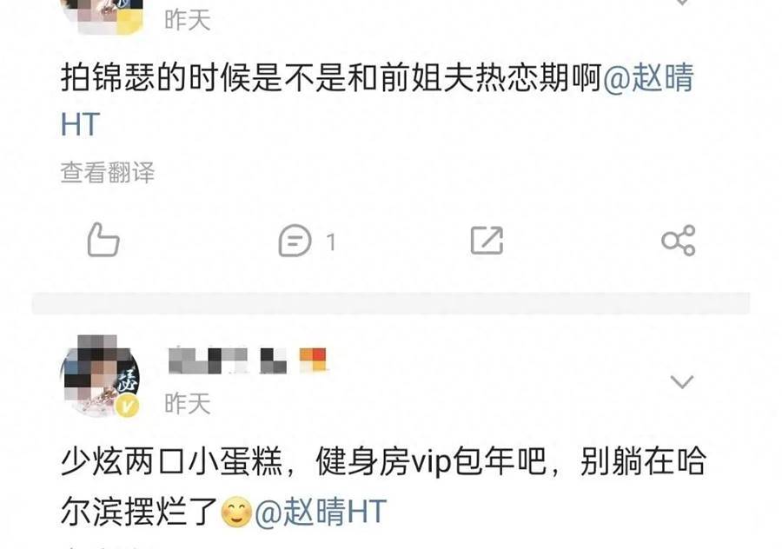Expand the chevron menu on second post
This screenshot has height=549, width=782.
682,382
